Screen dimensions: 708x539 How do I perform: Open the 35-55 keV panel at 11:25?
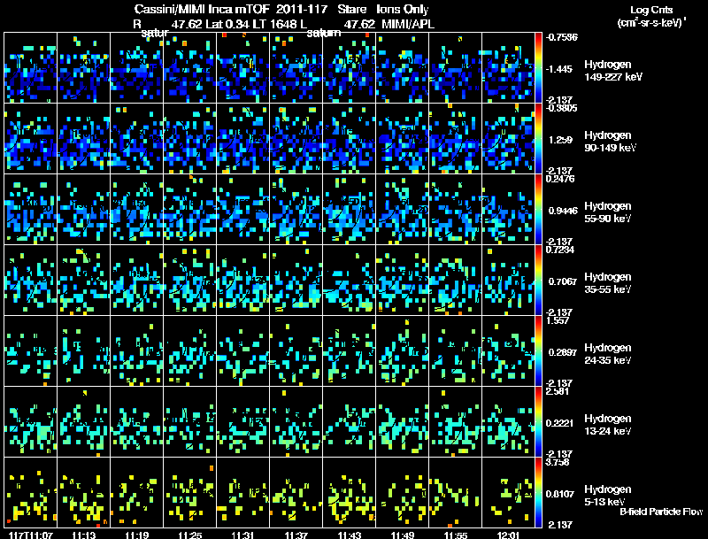click(190, 281)
